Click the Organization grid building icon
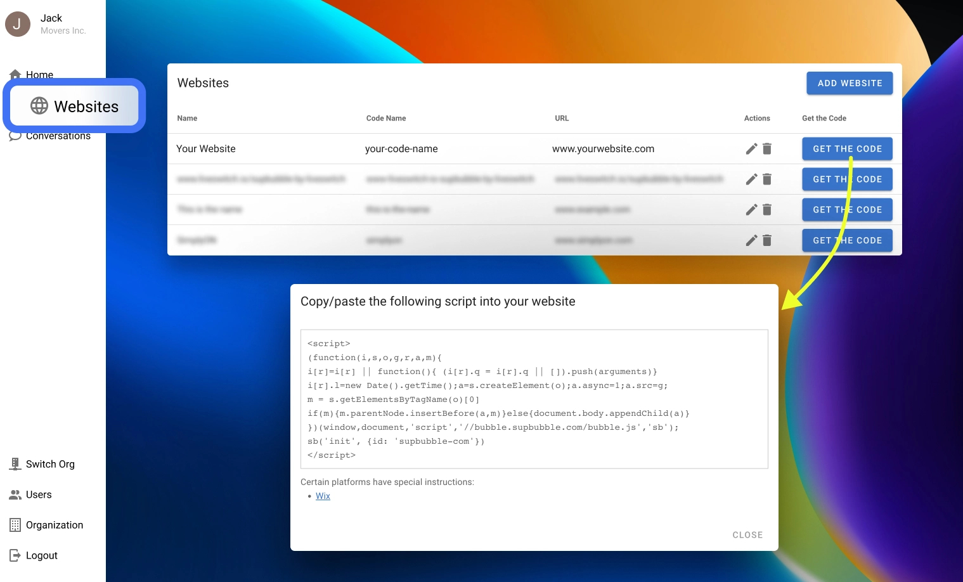The width and height of the screenshot is (963, 582). click(15, 525)
